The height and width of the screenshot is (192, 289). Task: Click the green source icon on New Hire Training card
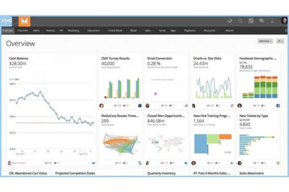click(232, 163)
